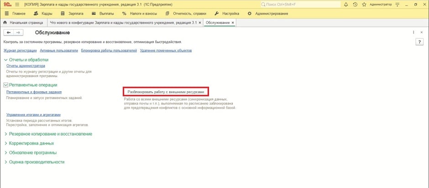Open window settings icon next to Администратор
Viewport: 429px width, 188px height.
tap(398, 5)
